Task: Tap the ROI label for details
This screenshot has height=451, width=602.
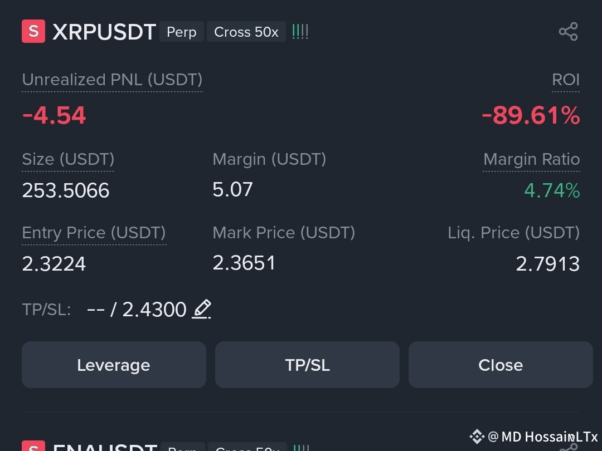Action: pyautogui.click(x=566, y=80)
